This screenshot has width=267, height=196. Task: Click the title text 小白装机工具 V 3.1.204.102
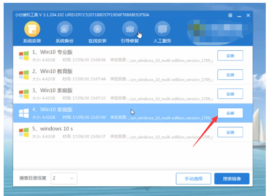[39, 15]
